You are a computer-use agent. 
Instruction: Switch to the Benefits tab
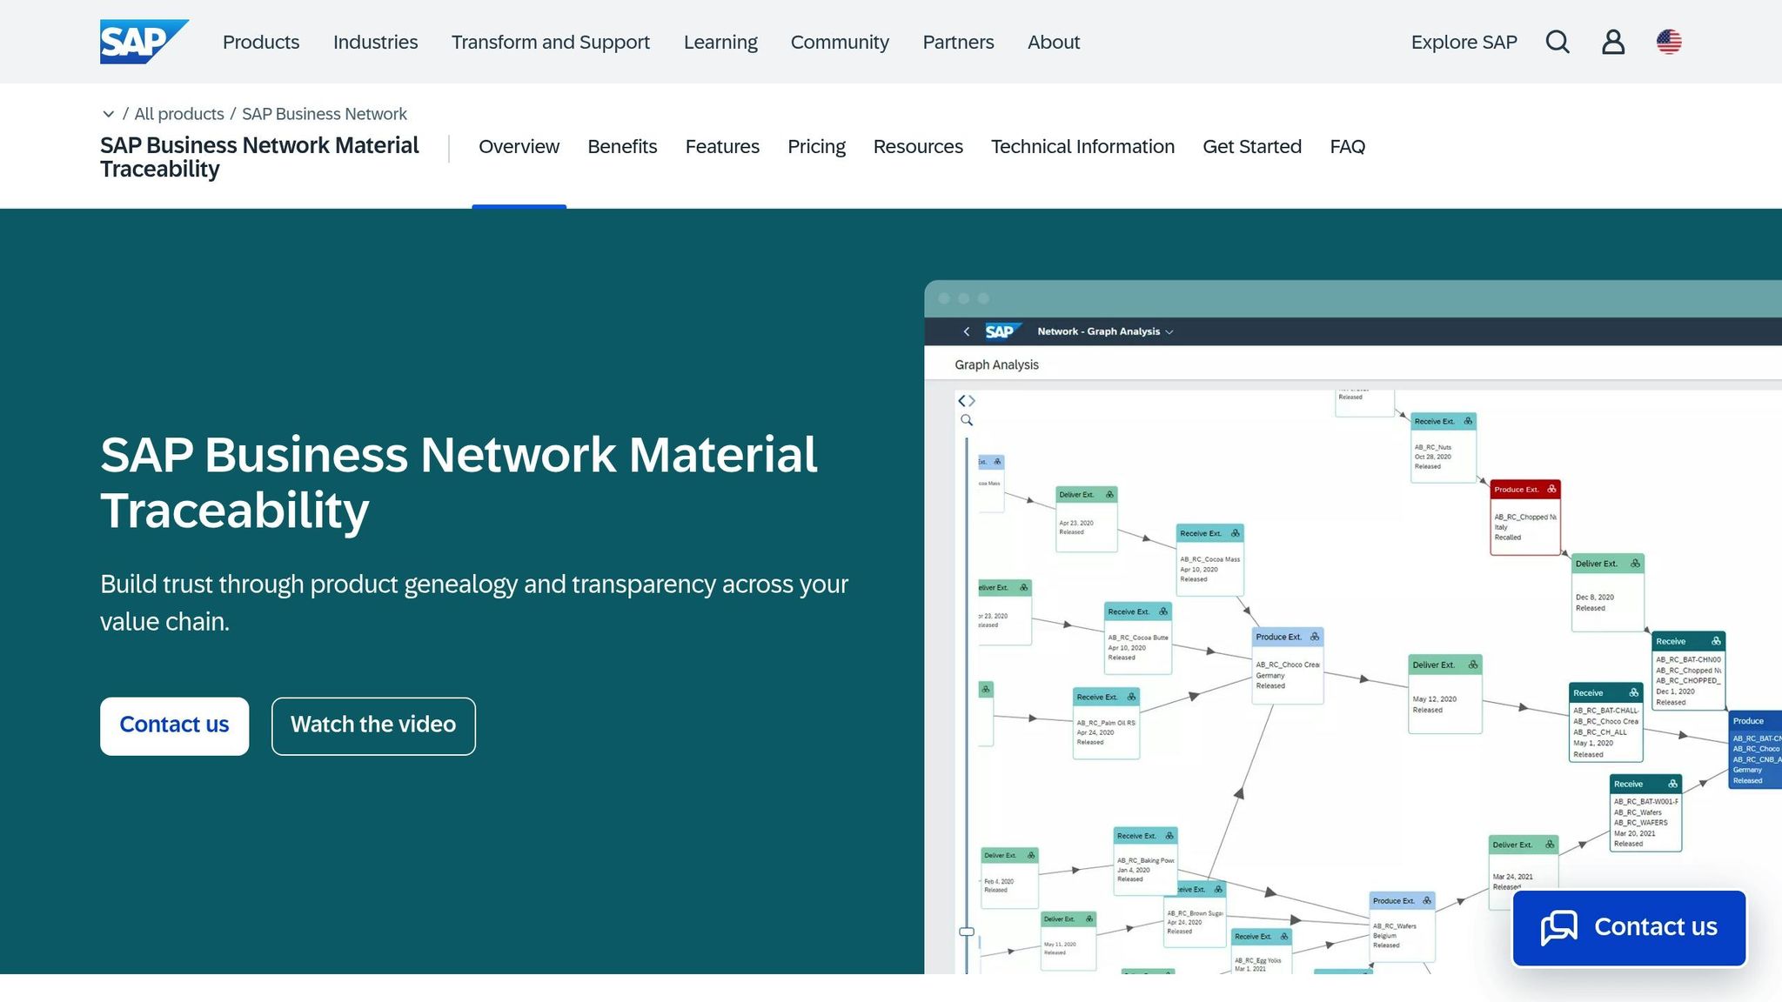coord(622,146)
